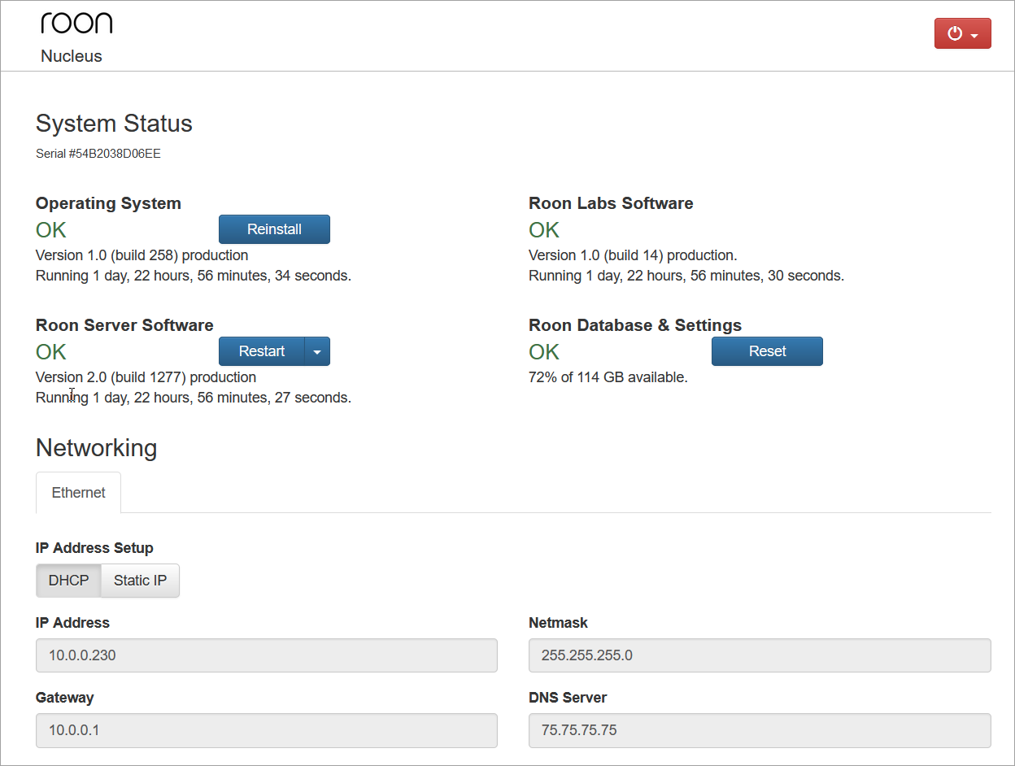Expand the Restart button dropdown caret
Viewport: 1015px width, 766px height.
pos(317,351)
